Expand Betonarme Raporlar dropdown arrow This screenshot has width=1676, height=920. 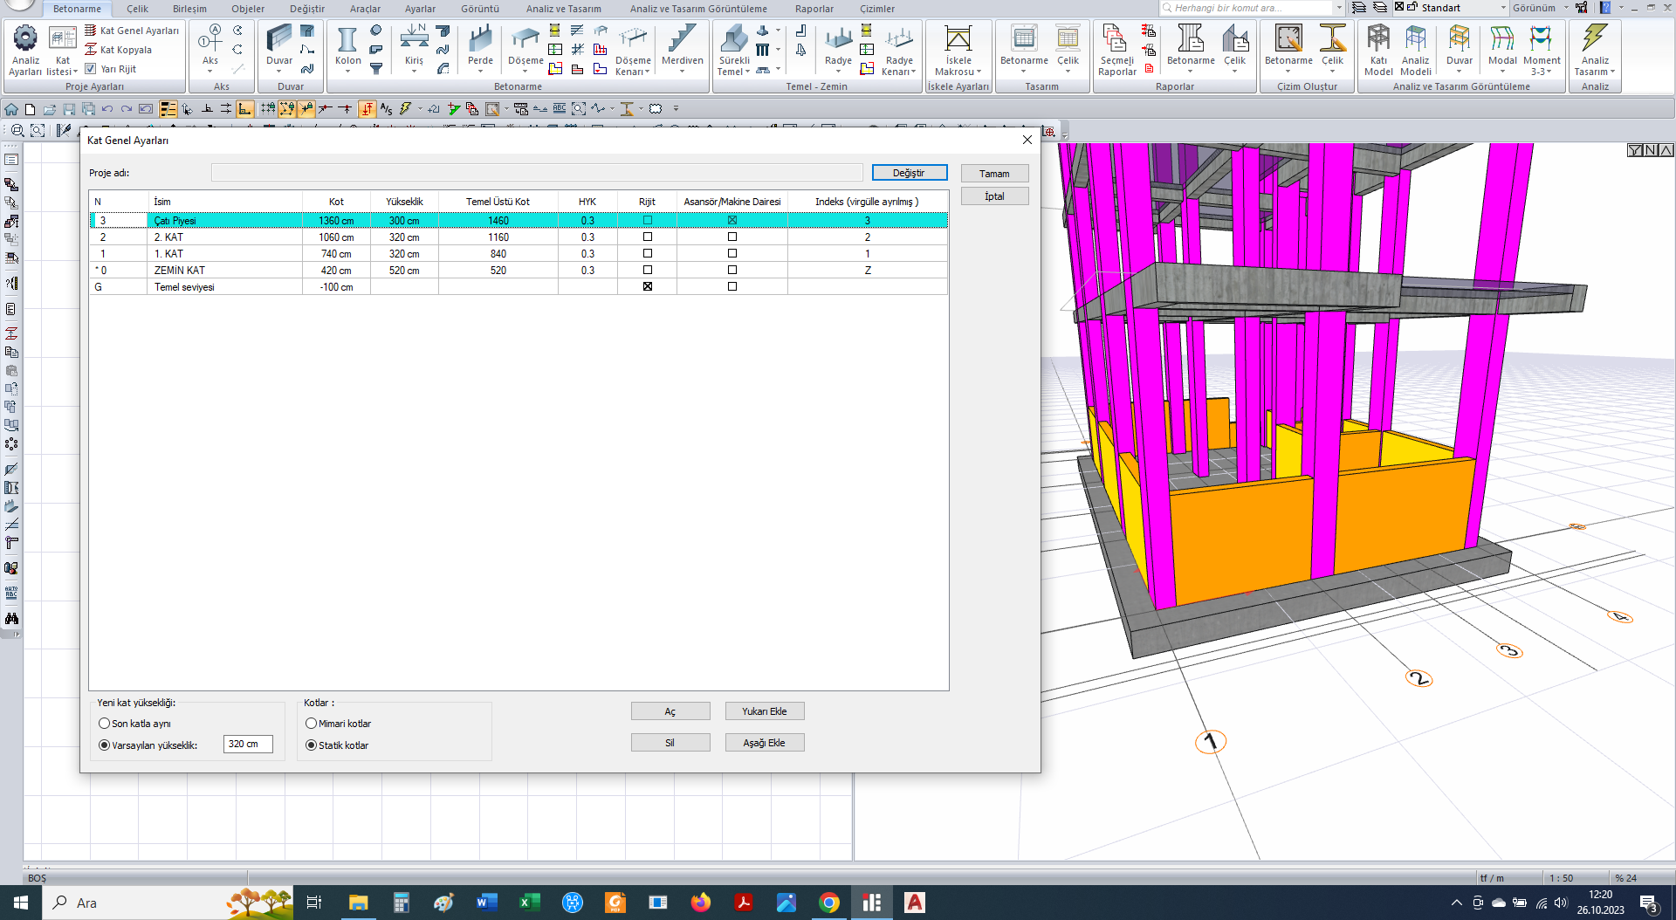pos(1190,72)
